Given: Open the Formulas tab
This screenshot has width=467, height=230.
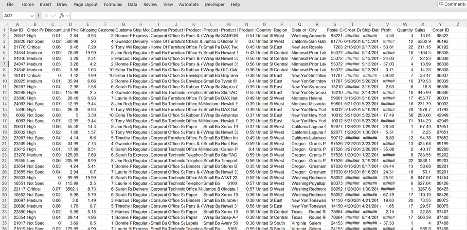Looking at the screenshot, I should tap(112, 4).
